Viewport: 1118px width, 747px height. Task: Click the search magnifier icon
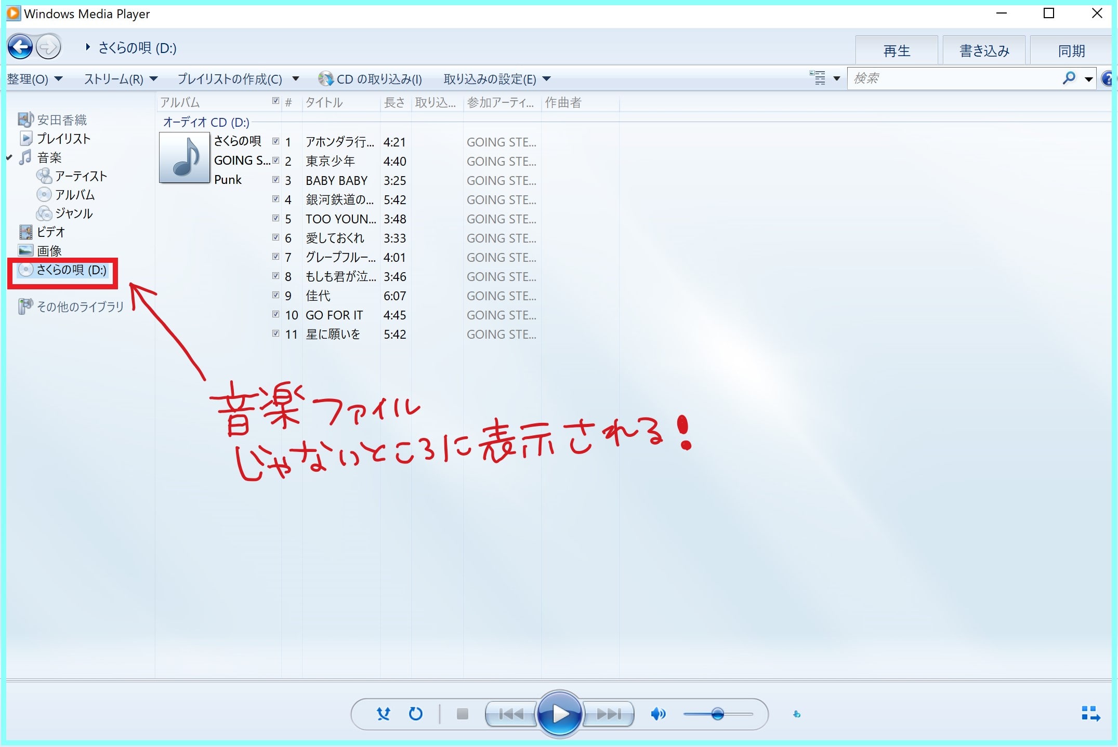pyautogui.click(x=1069, y=78)
